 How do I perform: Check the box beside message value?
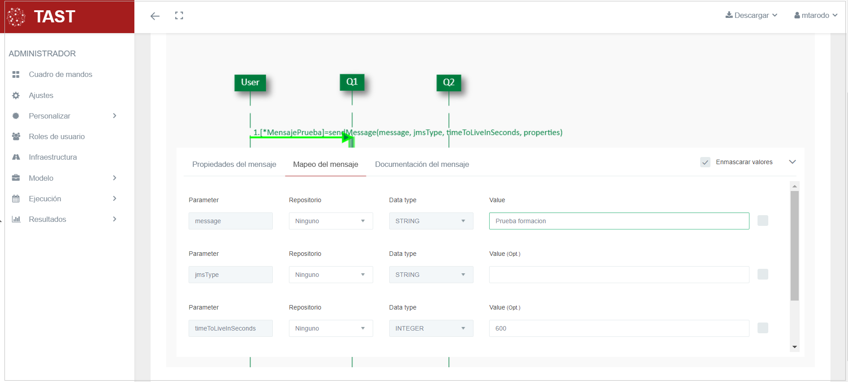click(762, 221)
